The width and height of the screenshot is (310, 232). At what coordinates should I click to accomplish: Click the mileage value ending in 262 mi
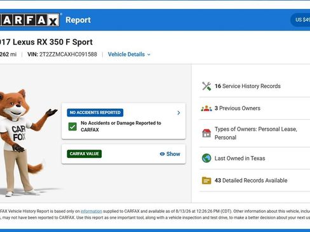pyautogui.click(x=8, y=55)
